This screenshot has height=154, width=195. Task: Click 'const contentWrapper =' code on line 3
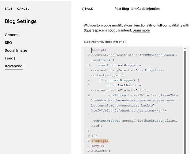pos(120,65)
